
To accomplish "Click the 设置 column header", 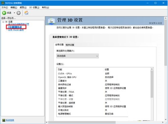I will pyautogui.click(x=127, y=69).
